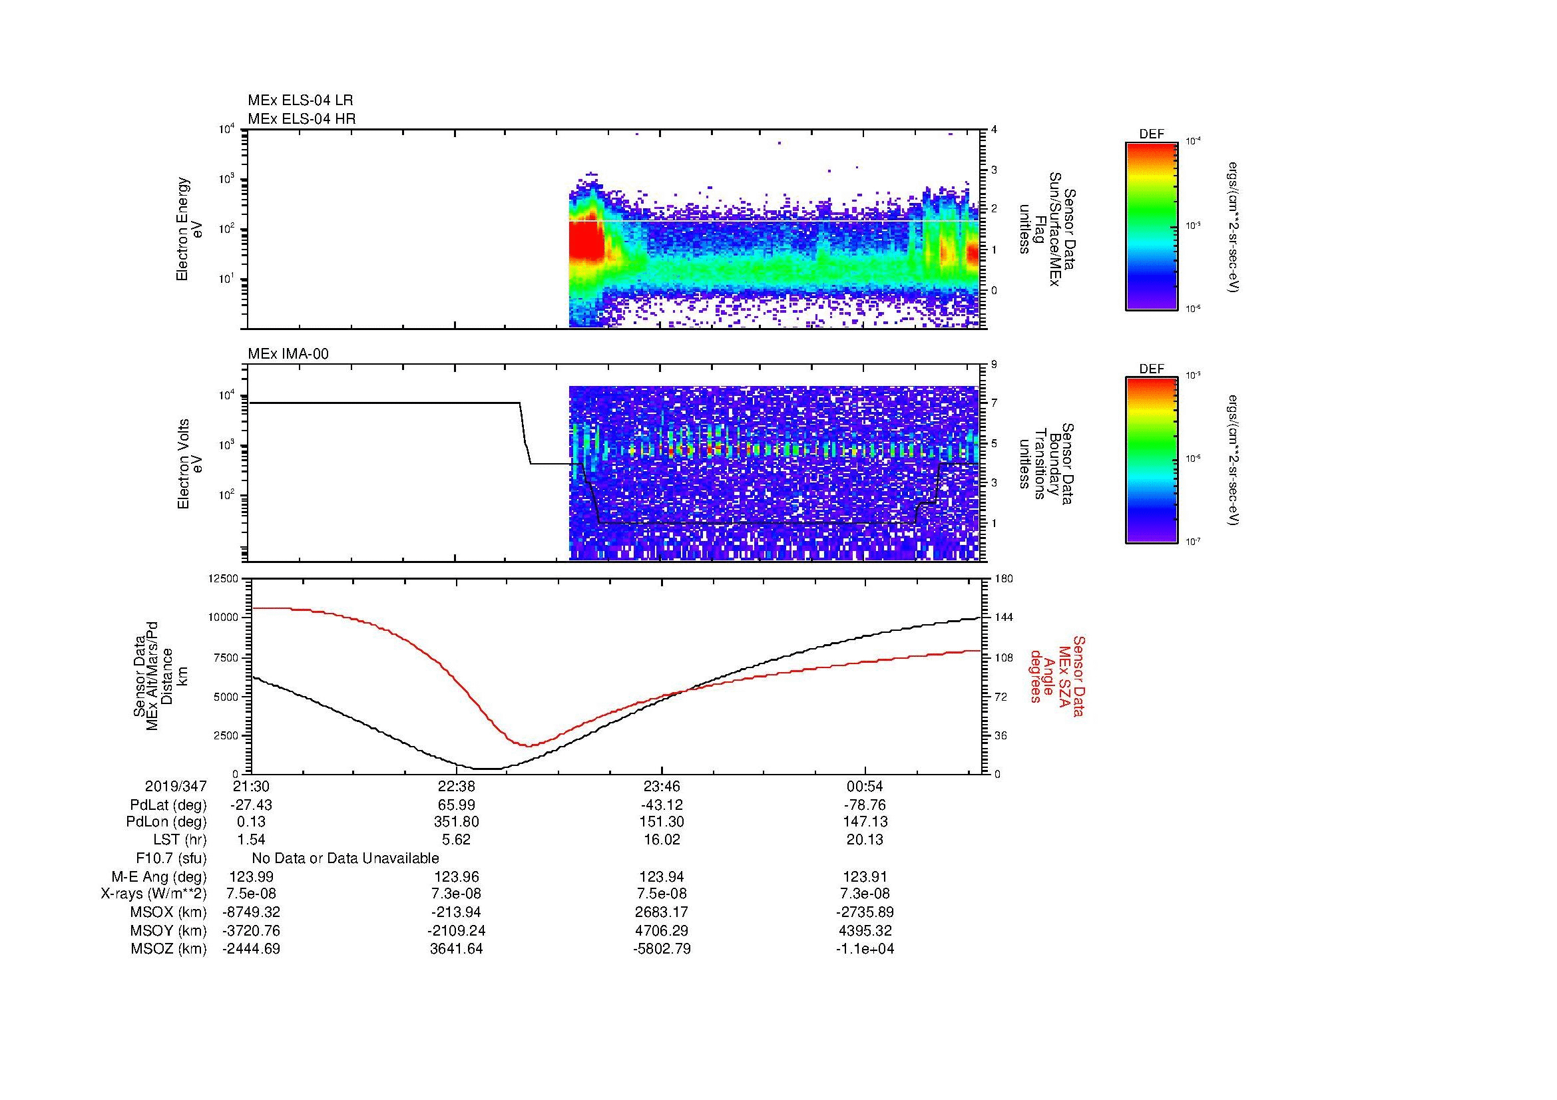Click the PdLon value '151.30'

661,822
